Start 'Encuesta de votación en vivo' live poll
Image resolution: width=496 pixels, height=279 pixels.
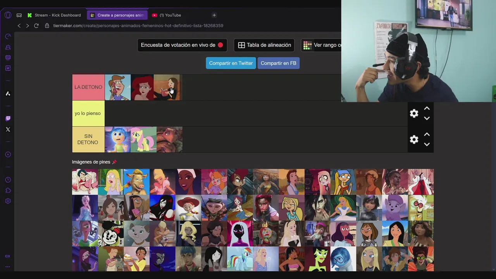(x=182, y=45)
